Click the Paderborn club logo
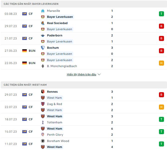The image size is (167, 150). tap(43, 35)
